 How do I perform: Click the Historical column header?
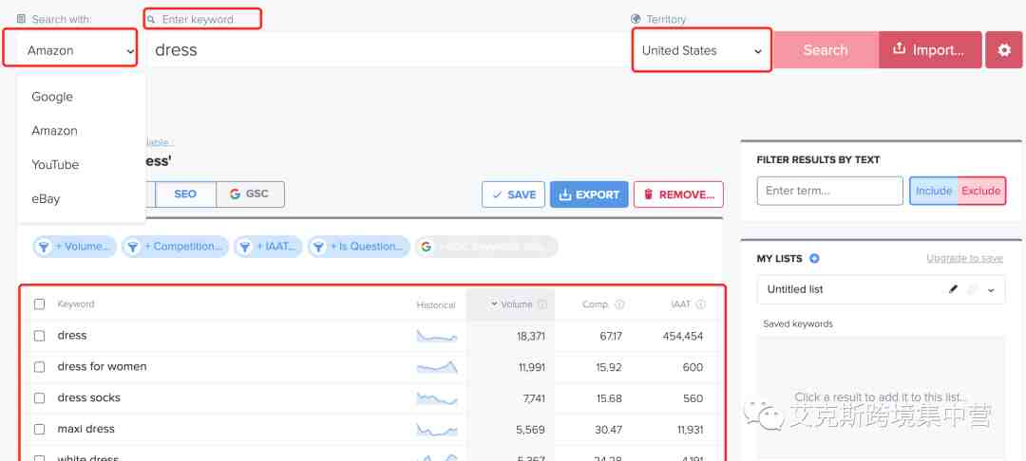[436, 304]
